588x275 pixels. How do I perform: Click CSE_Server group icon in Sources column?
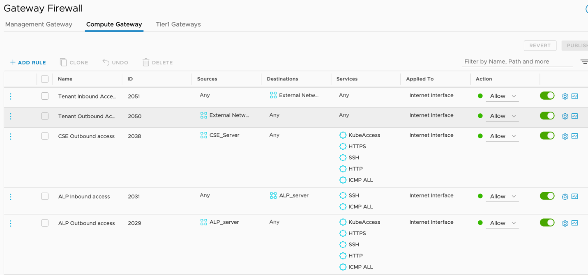point(204,135)
